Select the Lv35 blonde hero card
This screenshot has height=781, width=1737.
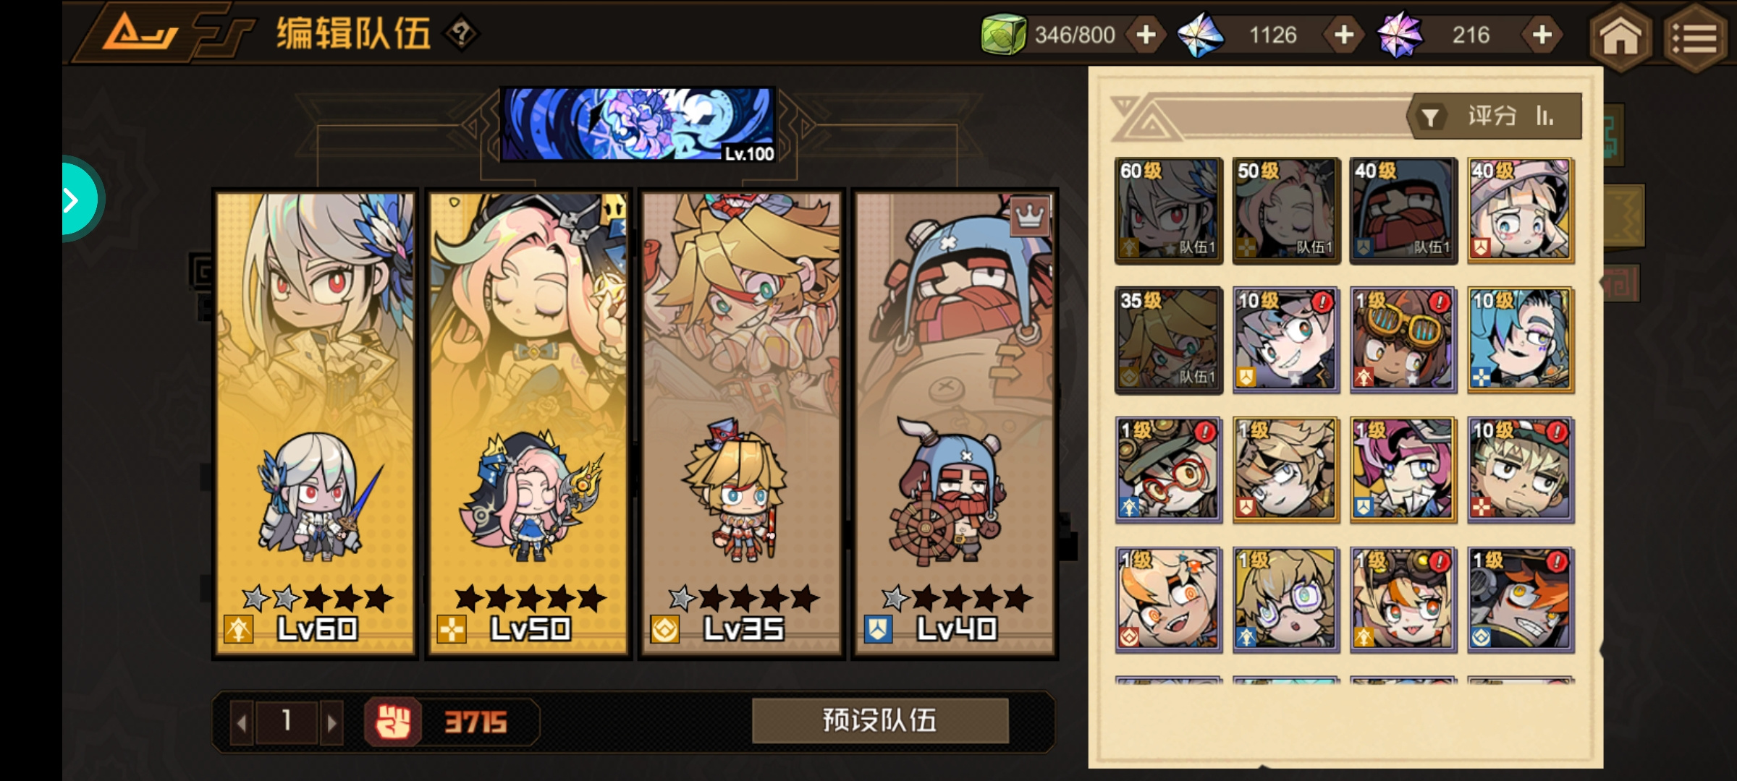pos(741,424)
